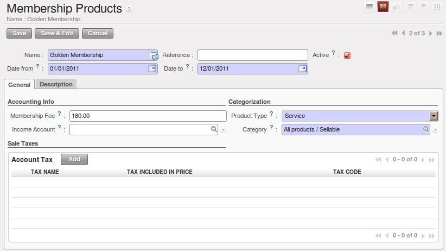The width and height of the screenshot is (446, 251).
Task: Click the Save button
Action: click(x=20, y=33)
